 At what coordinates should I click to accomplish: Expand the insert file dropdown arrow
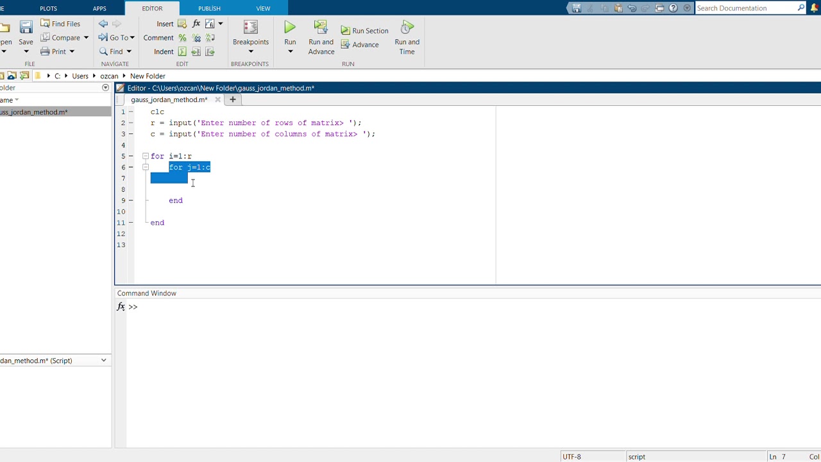220,24
